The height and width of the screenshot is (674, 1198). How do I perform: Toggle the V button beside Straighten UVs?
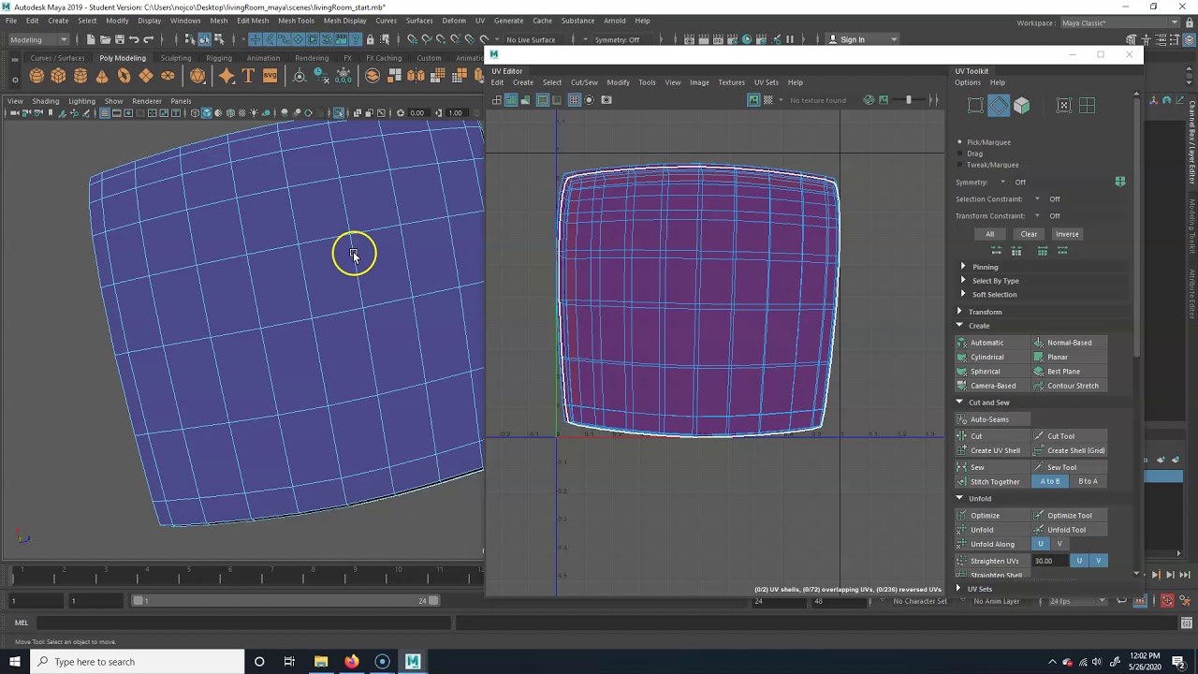click(1099, 561)
